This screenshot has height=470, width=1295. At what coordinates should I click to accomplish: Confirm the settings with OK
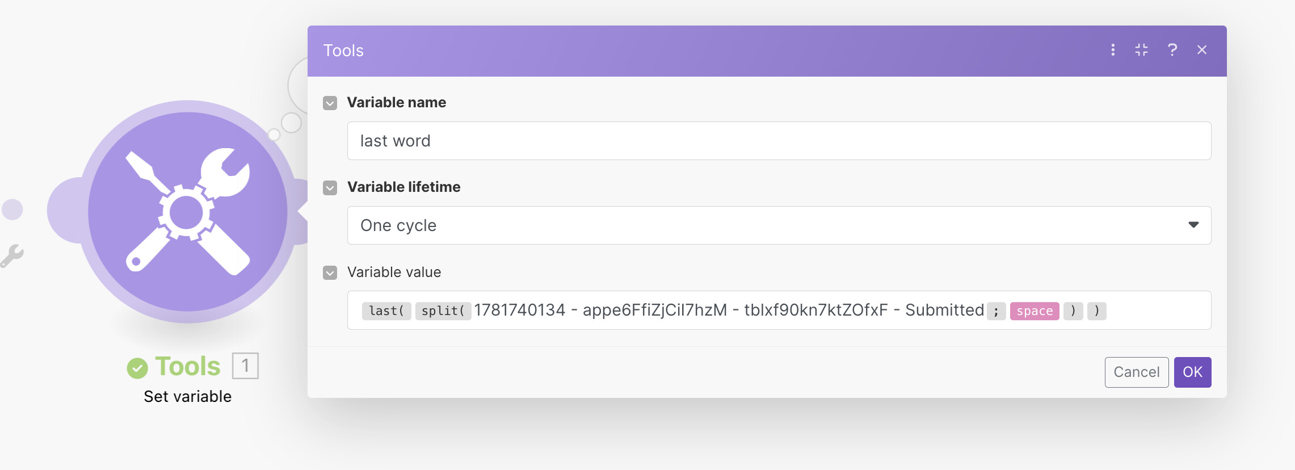pos(1192,372)
